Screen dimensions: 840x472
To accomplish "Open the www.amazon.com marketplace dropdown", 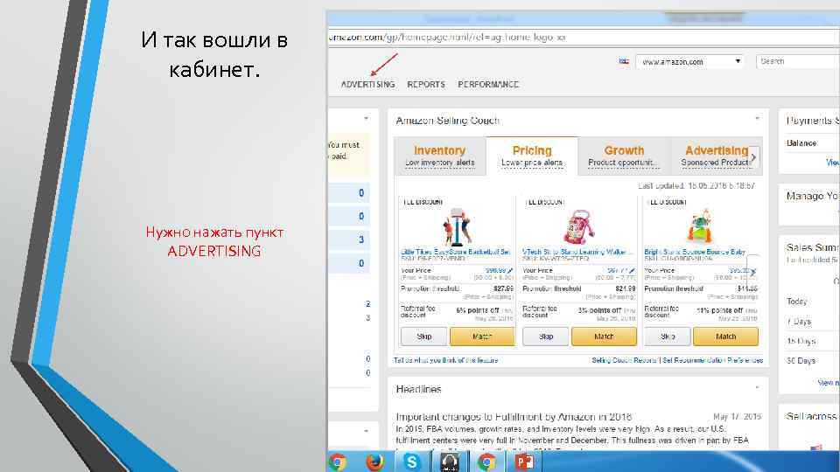I will tap(690, 61).
